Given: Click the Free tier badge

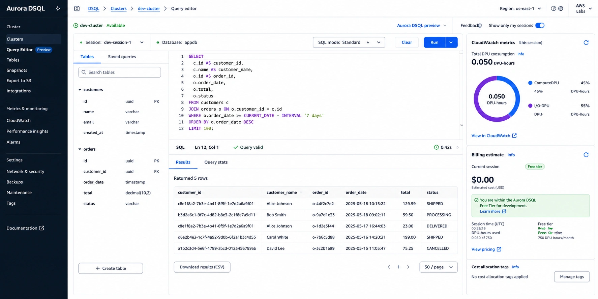Looking at the screenshot, I should coord(535,167).
